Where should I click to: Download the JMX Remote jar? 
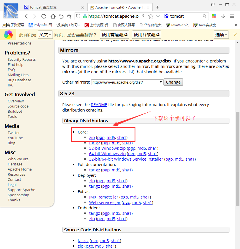[103, 197]
